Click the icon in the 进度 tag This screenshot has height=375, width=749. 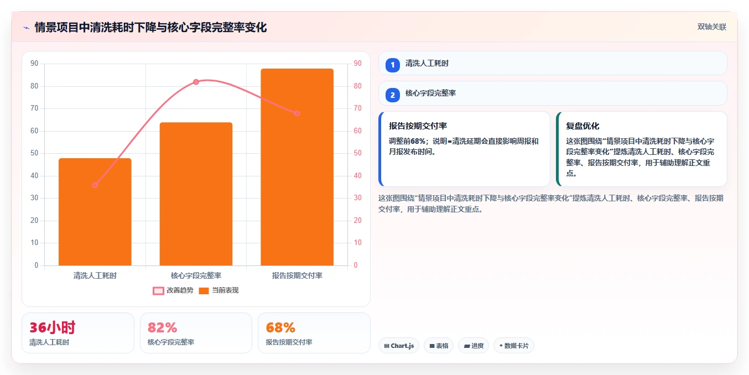tap(467, 346)
